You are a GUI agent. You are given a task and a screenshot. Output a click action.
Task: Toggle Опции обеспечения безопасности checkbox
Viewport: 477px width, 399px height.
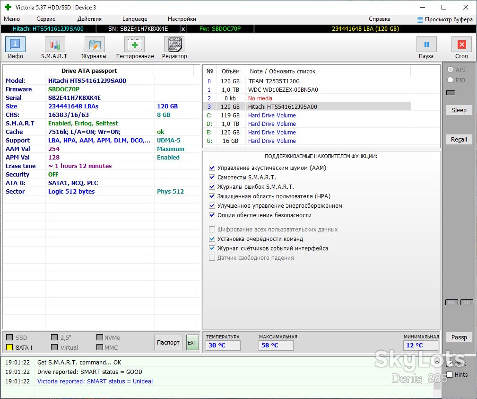click(212, 215)
